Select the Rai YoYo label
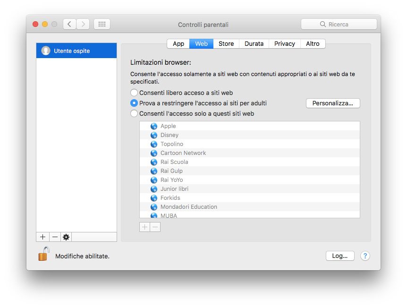The width and height of the screenshot is (407, 308). (x=171, y=180)
